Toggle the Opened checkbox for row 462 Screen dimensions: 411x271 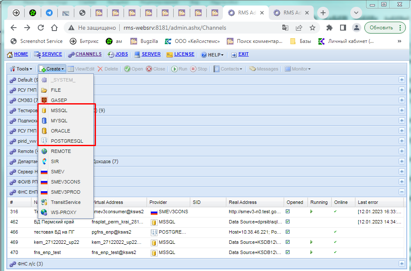pos(288,222)
